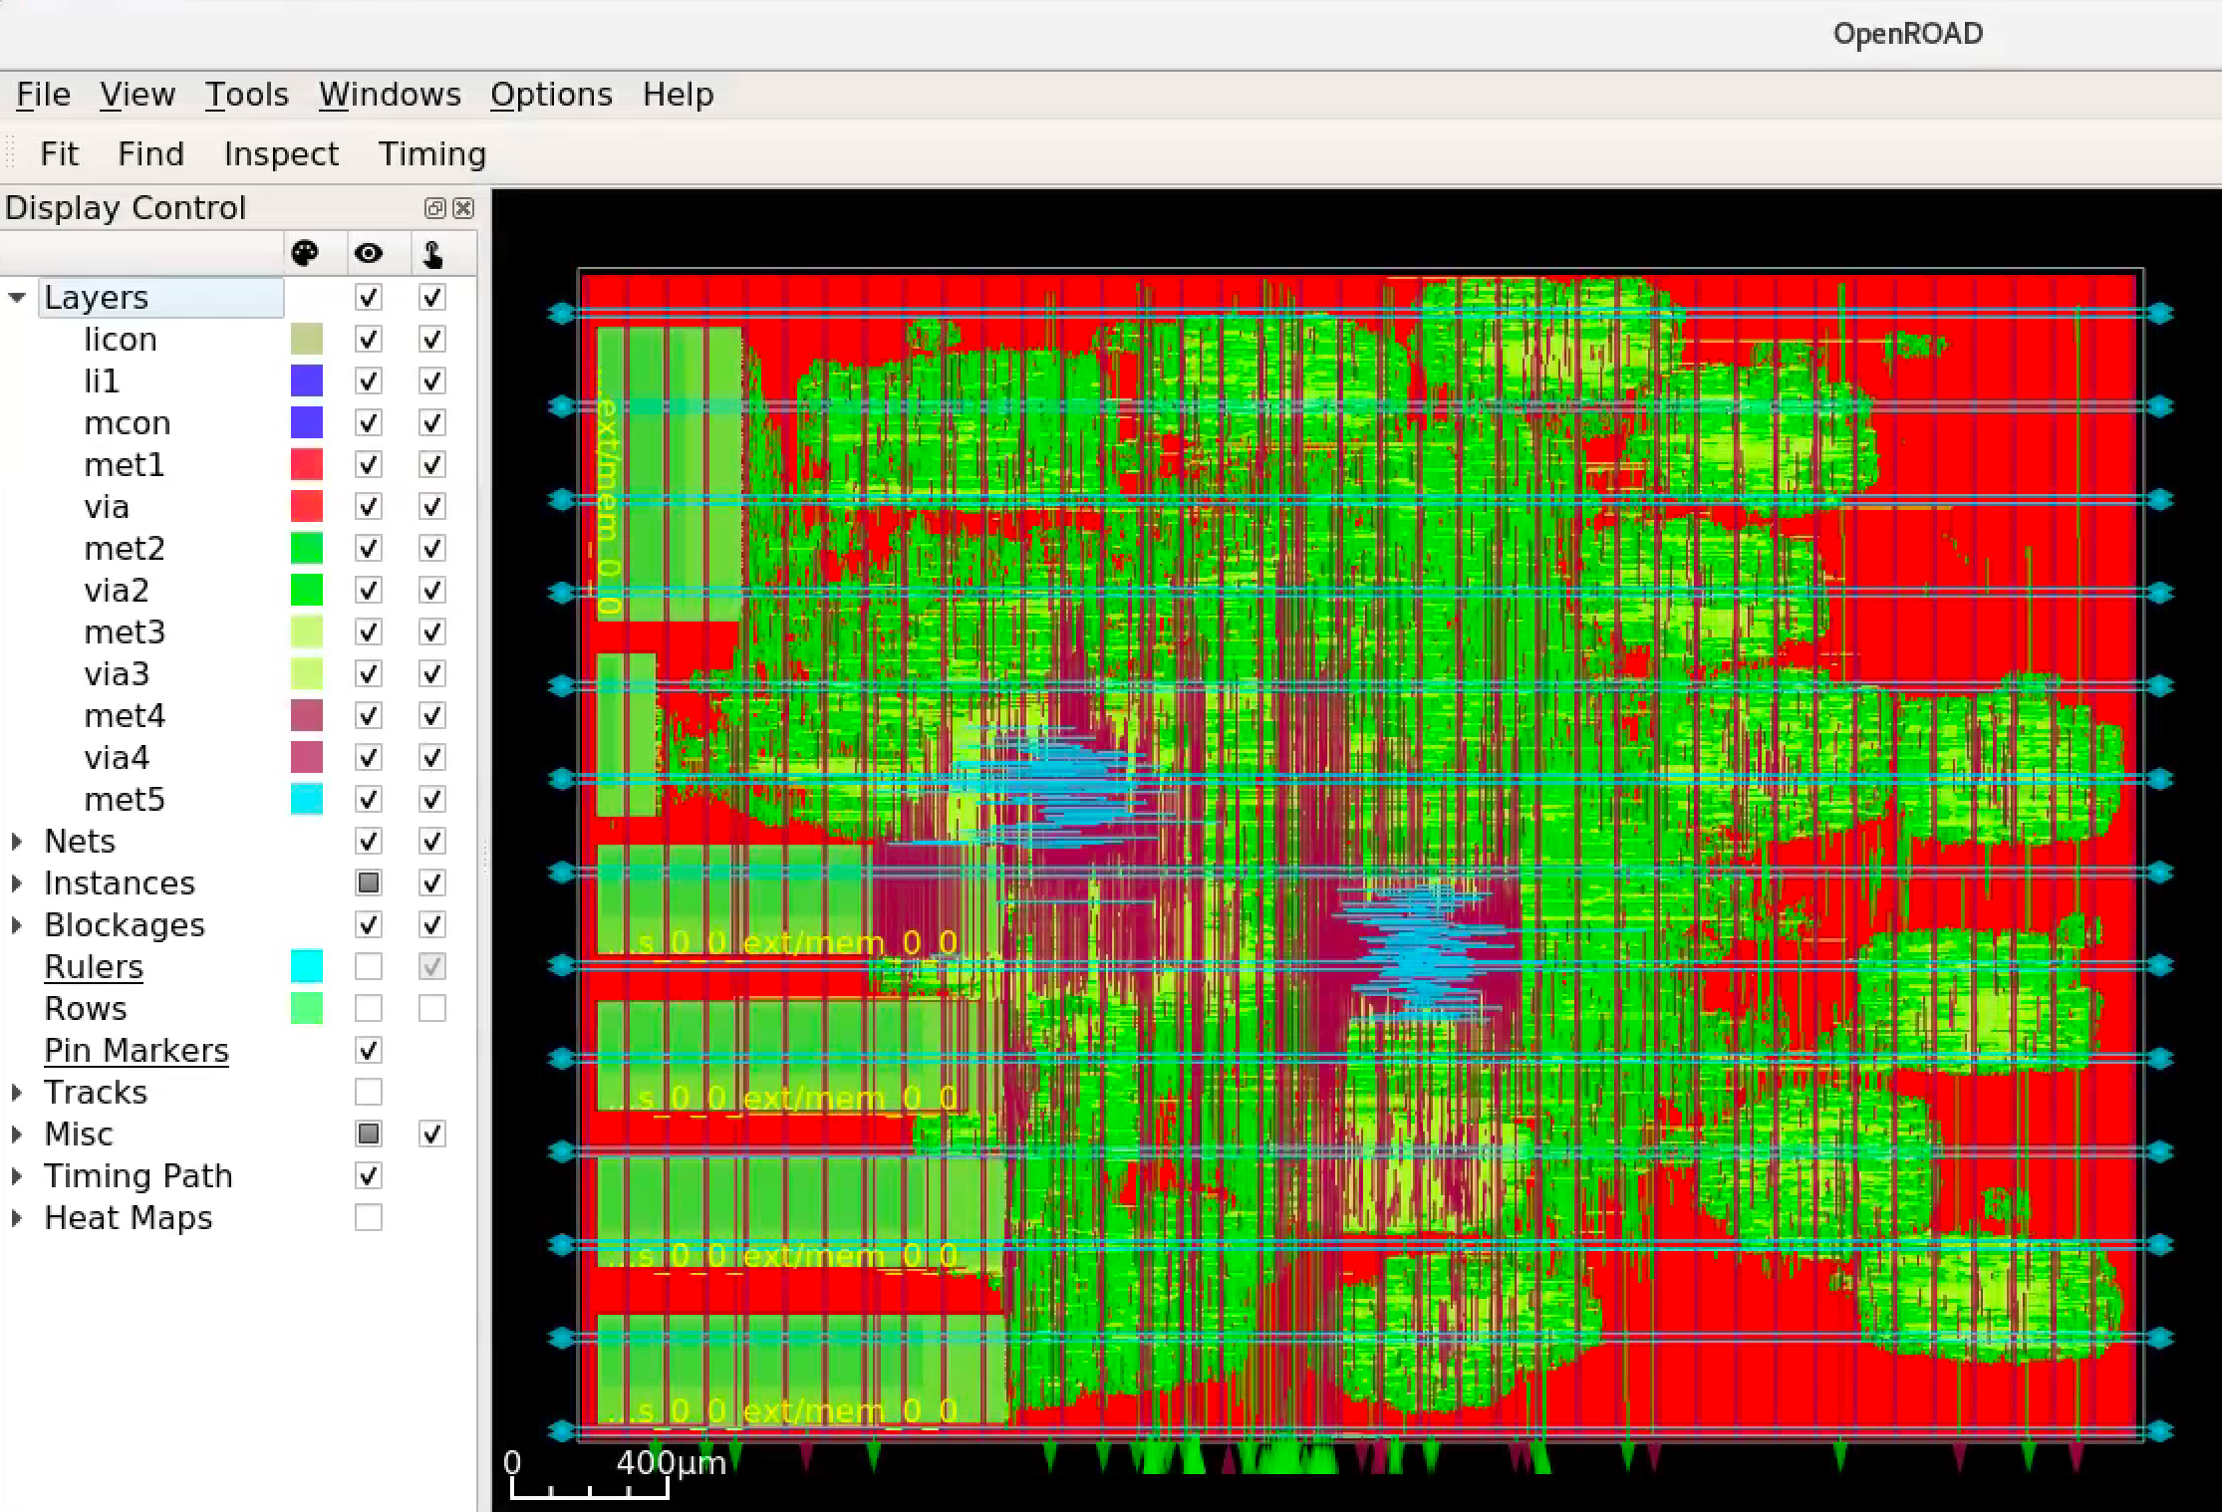Hide the met1 layer visibility
This screenshot has height=1512, width=2222.
[x=368, y=465]
